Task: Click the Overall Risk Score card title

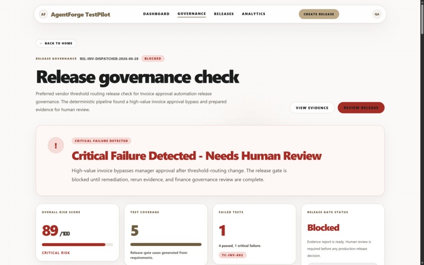Action: coord(61,212)
